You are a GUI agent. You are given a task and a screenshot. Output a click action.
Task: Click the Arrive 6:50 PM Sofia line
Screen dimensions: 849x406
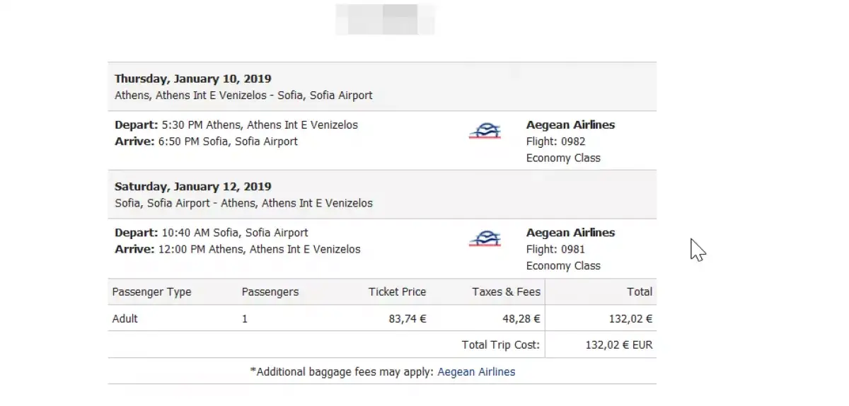(x=206, y=141)
